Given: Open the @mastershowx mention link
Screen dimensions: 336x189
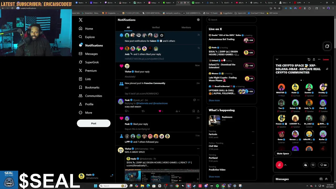Looking at the screenshot, I should (x=160, y=103).
